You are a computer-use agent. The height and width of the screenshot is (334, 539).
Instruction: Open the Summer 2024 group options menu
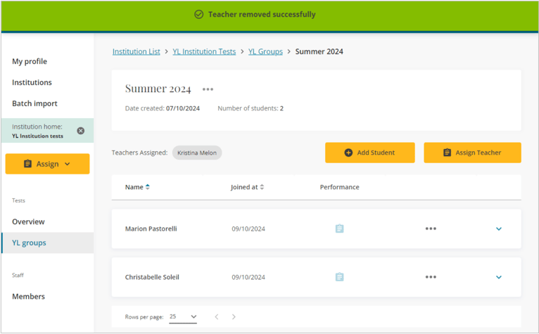pyautogui.click(x=208, y=89)
